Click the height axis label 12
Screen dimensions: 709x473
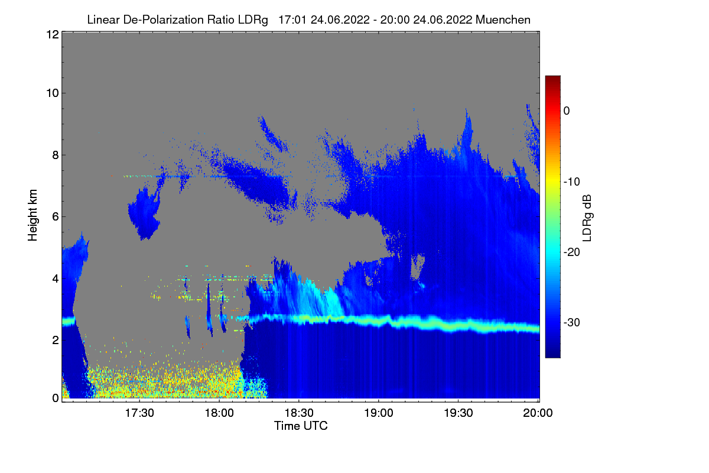pyautogui.click(x=52, y=34)
